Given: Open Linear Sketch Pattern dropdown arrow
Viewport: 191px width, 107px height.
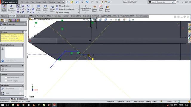Looking at the screenshot, I should tap(78, 9).
